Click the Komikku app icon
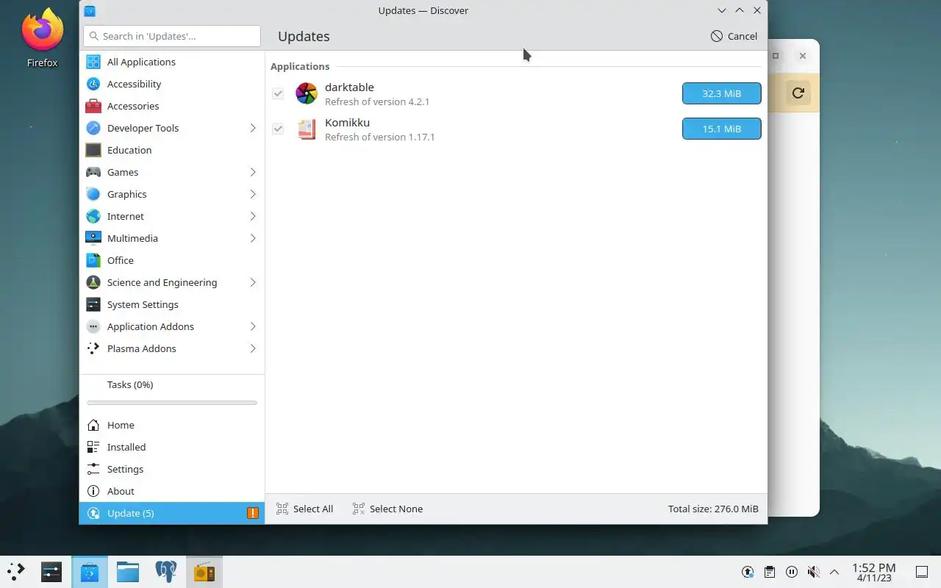This screenshot has height=588, width=941. pyautogui.click(x=307, y=129)
